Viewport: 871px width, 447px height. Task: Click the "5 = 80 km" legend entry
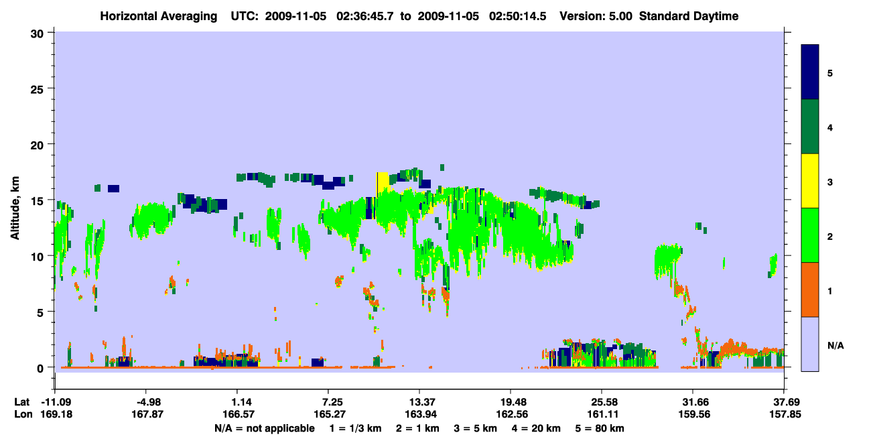click(x=600, y=428)
